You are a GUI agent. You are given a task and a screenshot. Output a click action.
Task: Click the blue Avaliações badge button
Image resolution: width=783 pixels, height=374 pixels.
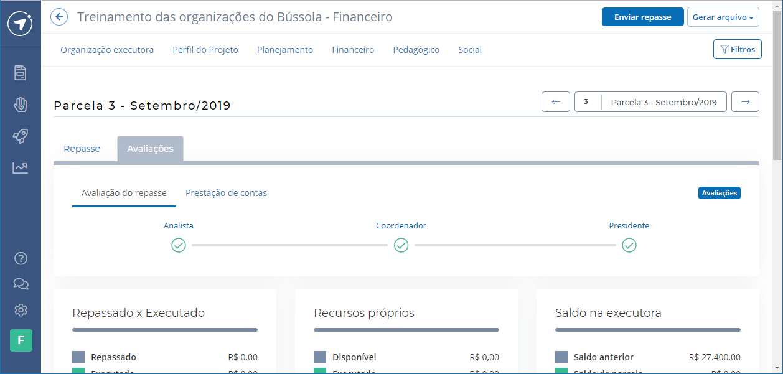[x=720, y=193]
